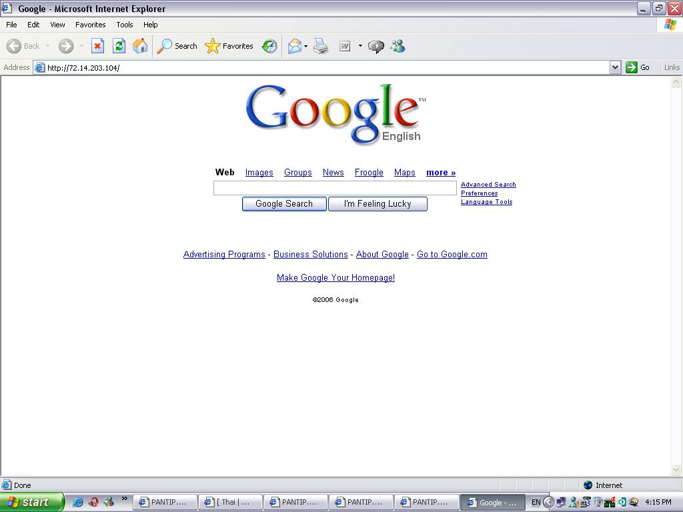Image resolution: width=683 pixels, height=512 pixels.
Task: Click the Make Google Your Homepage! link
Action: 336,278
